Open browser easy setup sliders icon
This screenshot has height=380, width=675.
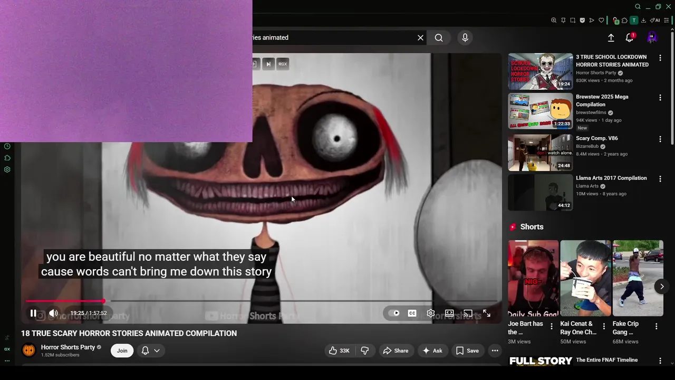coord(667,21)
